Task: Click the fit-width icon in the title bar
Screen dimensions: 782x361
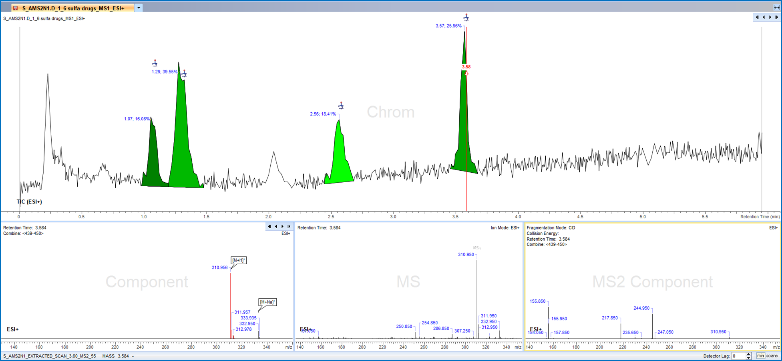Action: point(776,7)
